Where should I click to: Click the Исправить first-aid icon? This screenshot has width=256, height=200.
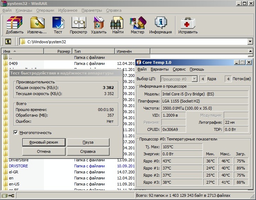[188, 23]
